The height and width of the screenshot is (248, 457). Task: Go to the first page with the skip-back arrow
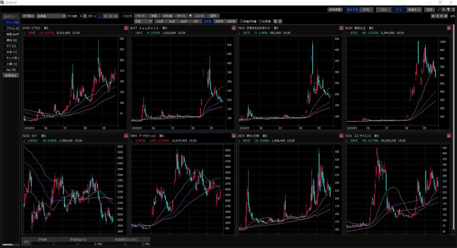pyautogui.click(x=433, y=16)
